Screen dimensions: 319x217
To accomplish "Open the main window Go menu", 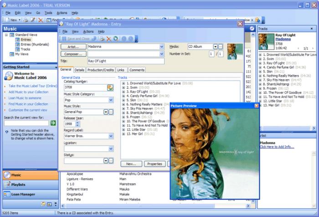I will point(38,13).
